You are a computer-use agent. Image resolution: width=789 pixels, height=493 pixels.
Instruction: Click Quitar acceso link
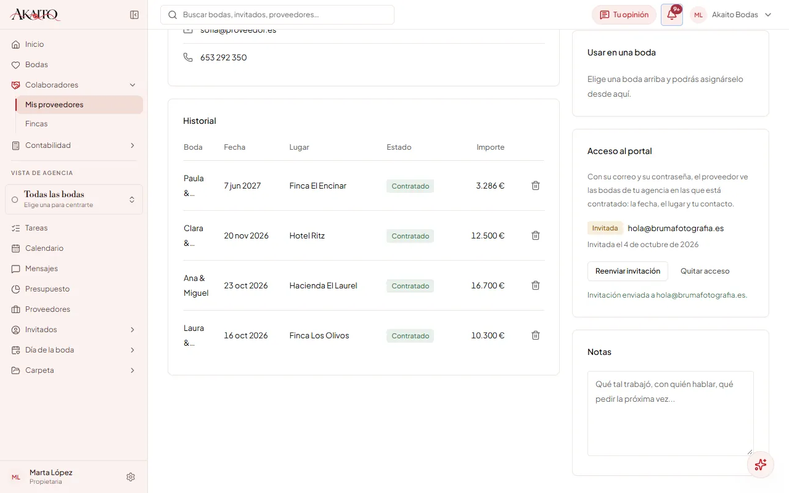705,271
